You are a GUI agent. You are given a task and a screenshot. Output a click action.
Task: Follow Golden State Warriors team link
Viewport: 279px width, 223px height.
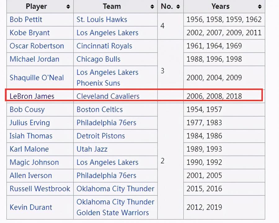(113, 213)
